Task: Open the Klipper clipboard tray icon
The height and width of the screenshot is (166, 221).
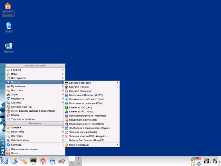Action: pyautogui.click(x=193, y=164)
